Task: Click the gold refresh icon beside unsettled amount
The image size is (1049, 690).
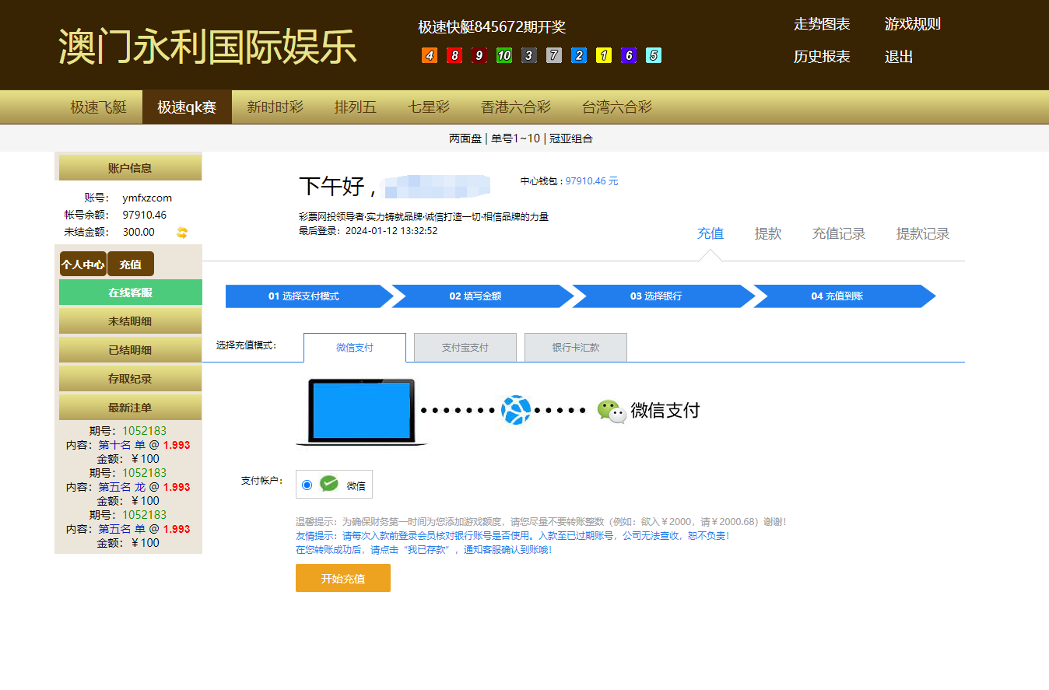Action: point(182,232)
